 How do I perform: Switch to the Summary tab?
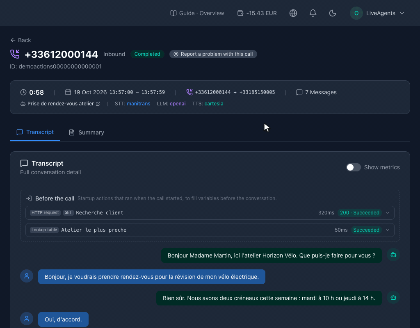pyautogui.click(x=87, y=132)
